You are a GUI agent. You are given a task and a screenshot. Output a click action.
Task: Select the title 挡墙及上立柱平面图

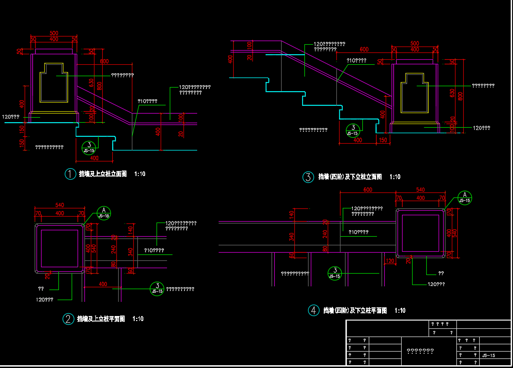101,319
